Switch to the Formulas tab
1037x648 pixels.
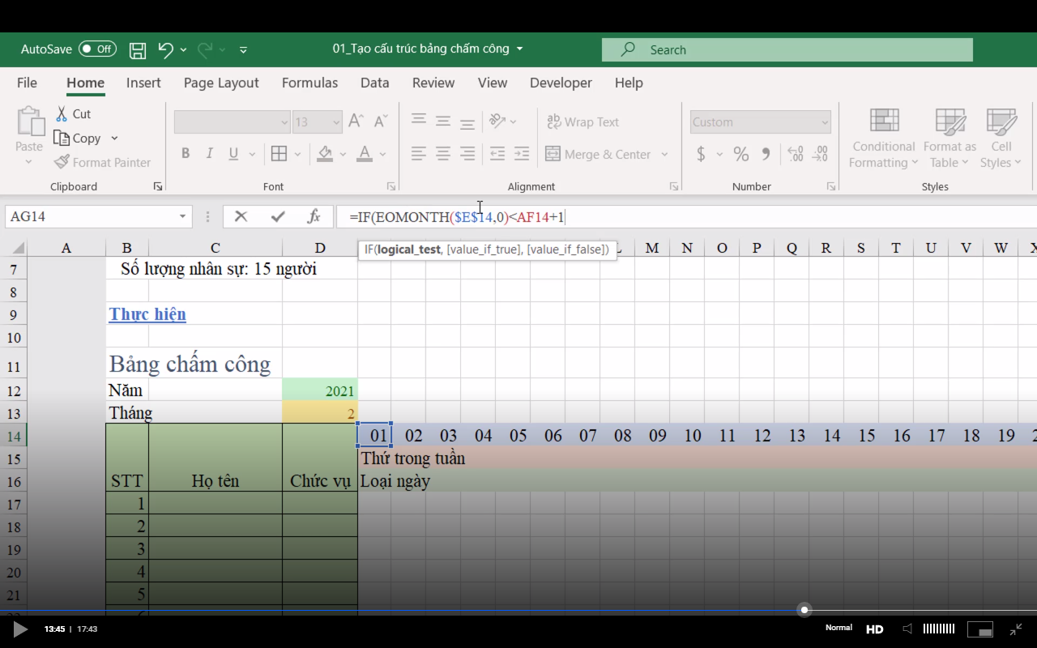coord(309,83)
